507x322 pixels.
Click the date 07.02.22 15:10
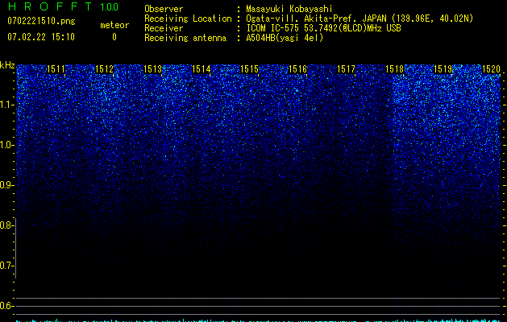tap(41, 37)
